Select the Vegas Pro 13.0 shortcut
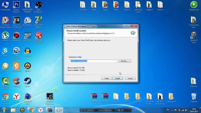The width and height of the screenshot is (201, 113). (16, 22)
